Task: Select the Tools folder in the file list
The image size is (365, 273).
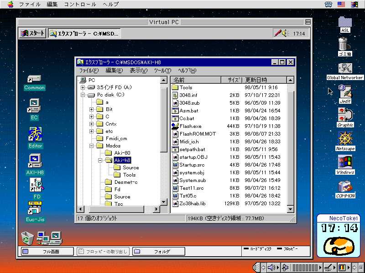Action: [x=185, y=87]
